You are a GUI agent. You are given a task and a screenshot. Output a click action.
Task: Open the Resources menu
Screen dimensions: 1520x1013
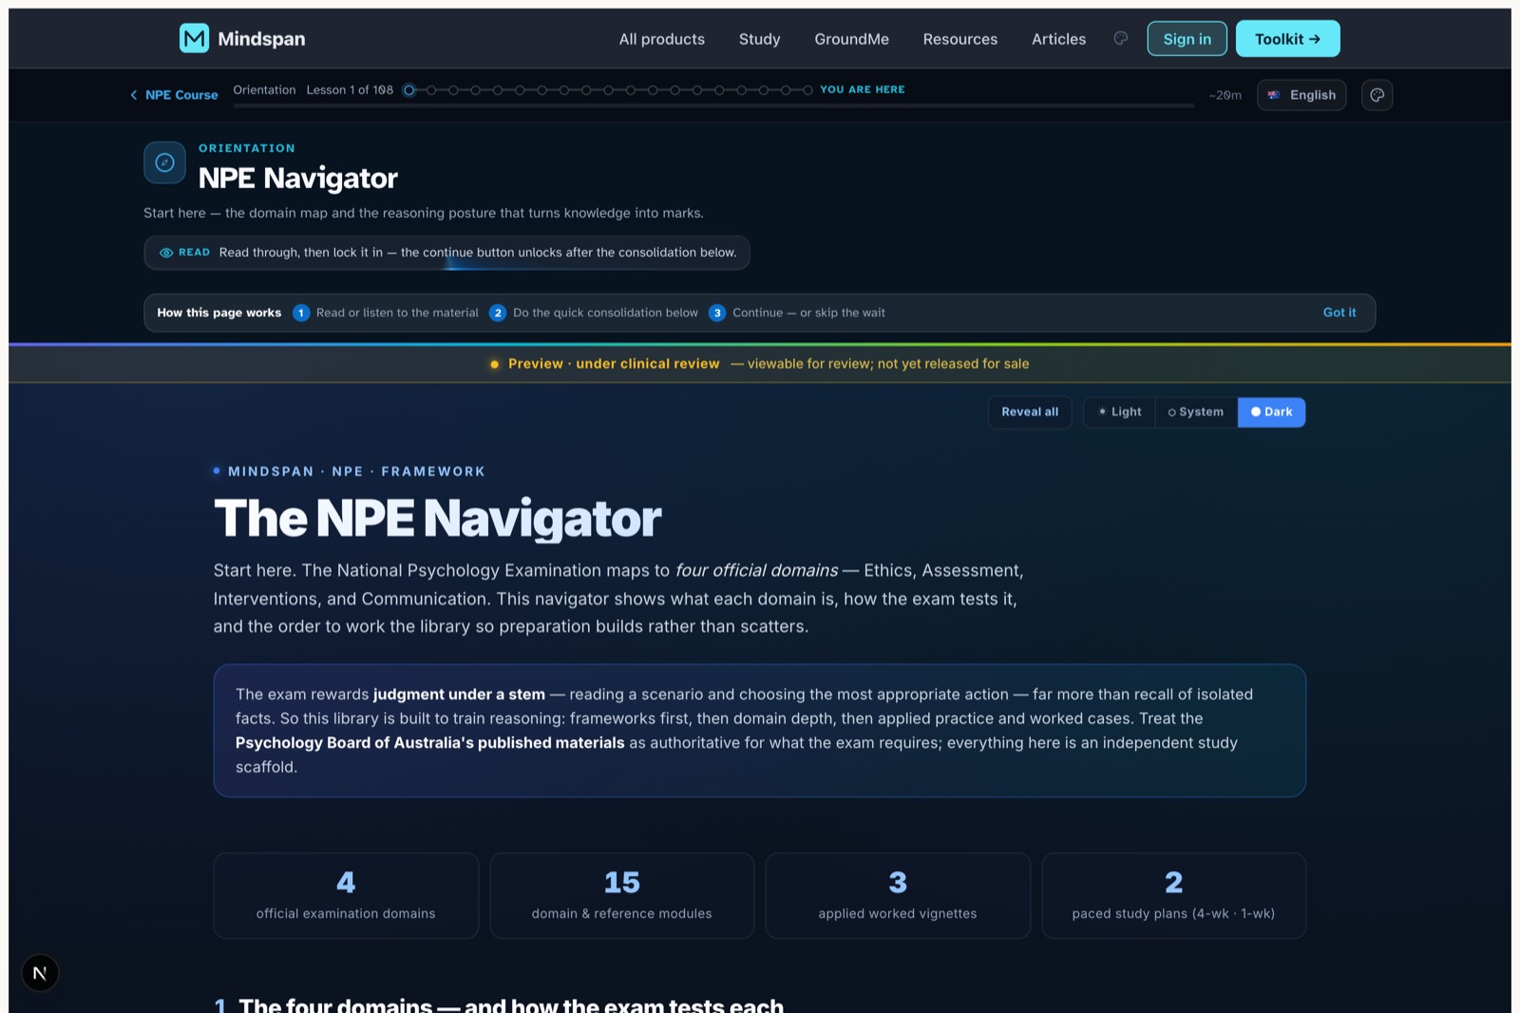960,39
